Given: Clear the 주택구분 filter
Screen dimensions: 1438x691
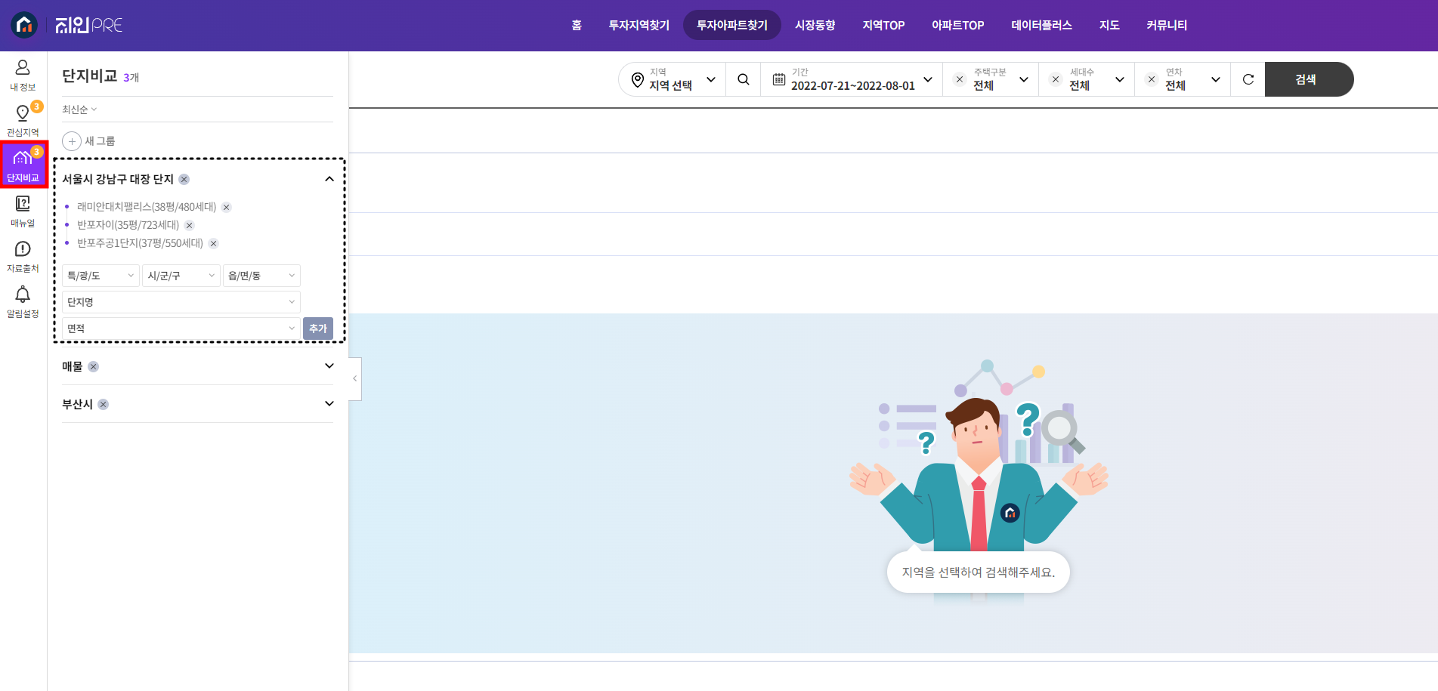Looking at the screenshot, I should (960, 79).
